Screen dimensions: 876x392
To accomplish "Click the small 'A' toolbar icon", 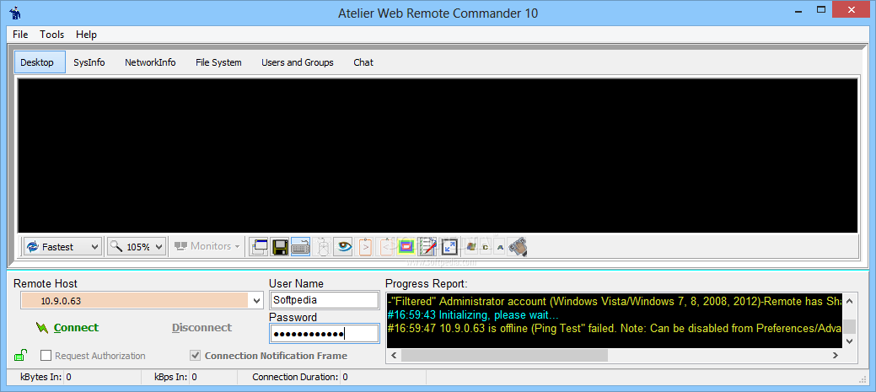I will tap(500, 246).
